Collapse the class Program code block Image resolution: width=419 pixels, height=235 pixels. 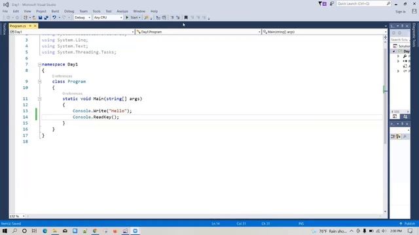point(39,82)
